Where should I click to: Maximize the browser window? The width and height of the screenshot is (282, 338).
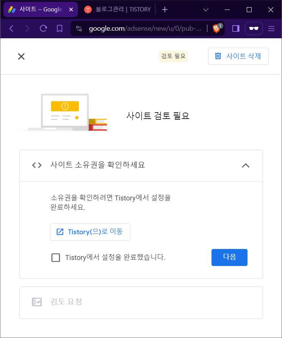point(249,10)
